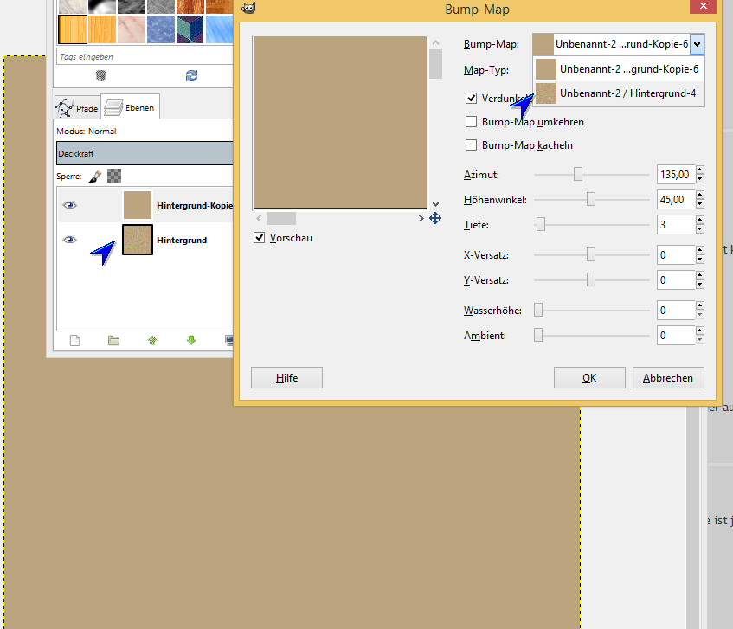
Task: Increase Höhenwinkel with up arrow
Action: click(700, 196)
